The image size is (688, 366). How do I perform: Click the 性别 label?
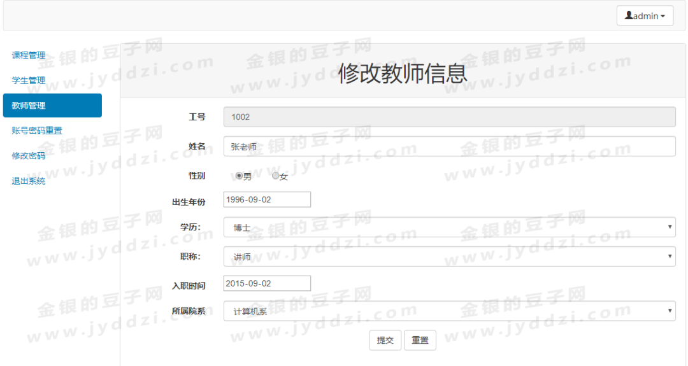[x=197, y=175]
